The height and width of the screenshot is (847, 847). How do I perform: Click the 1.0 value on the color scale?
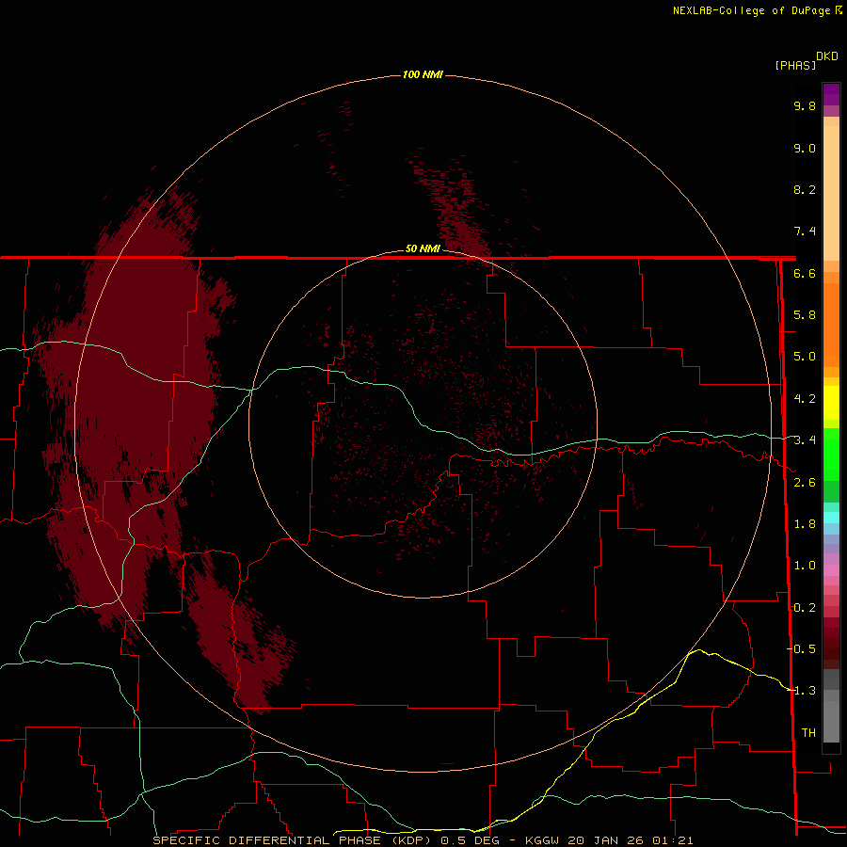point(805,566)
